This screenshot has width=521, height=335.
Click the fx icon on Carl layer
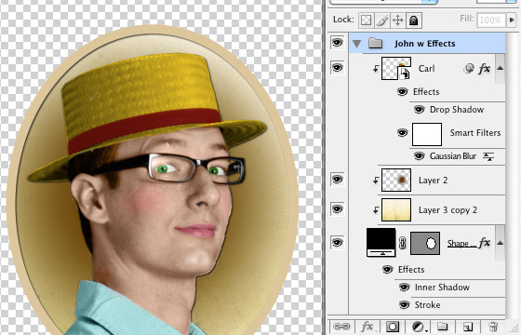[x=484, y=69]
